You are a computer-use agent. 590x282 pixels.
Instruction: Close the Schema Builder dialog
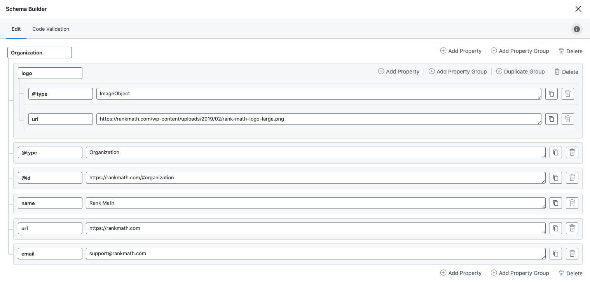tap(578, 9)
